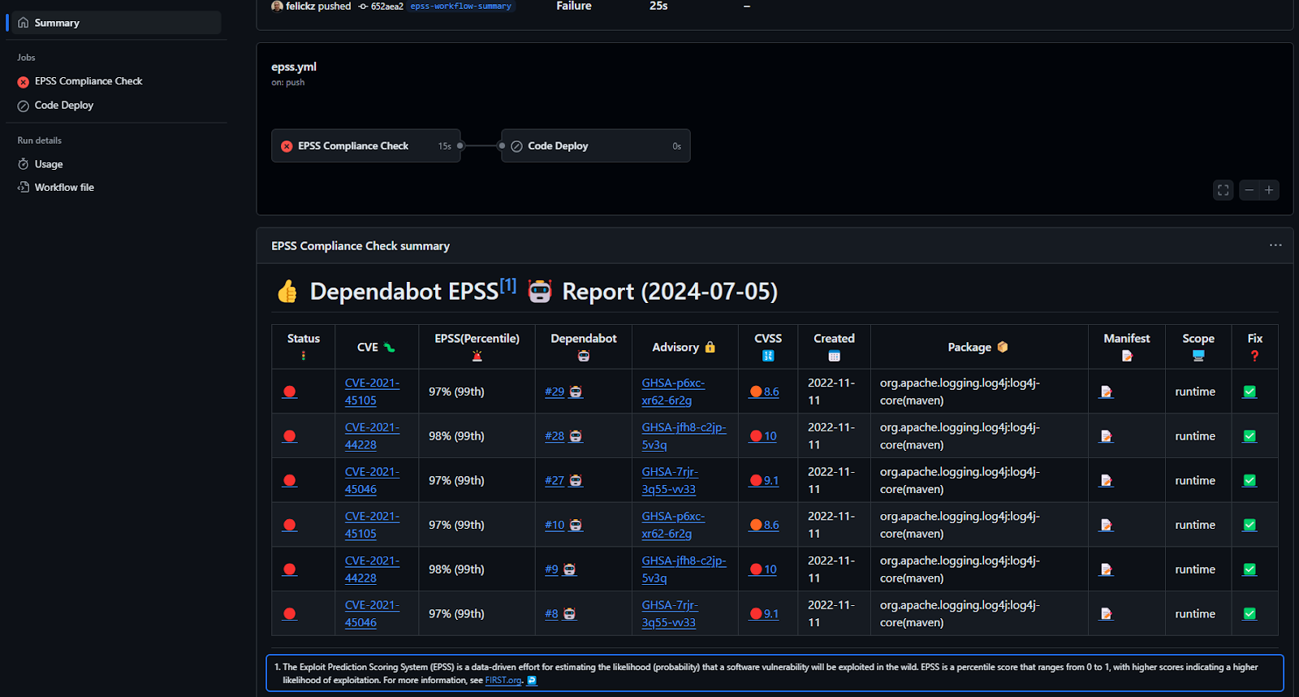The width and height of the screenshot is (1299, 697).
Task: Click green fix checkmark in #29 row
Action: (x=1249, y=392)
